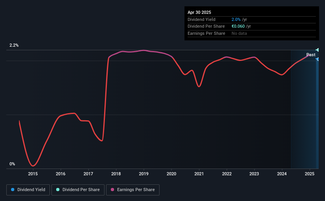Click the 'No data' earnings per share text
This screenshot has width=325, height=201.
point(239,33)
